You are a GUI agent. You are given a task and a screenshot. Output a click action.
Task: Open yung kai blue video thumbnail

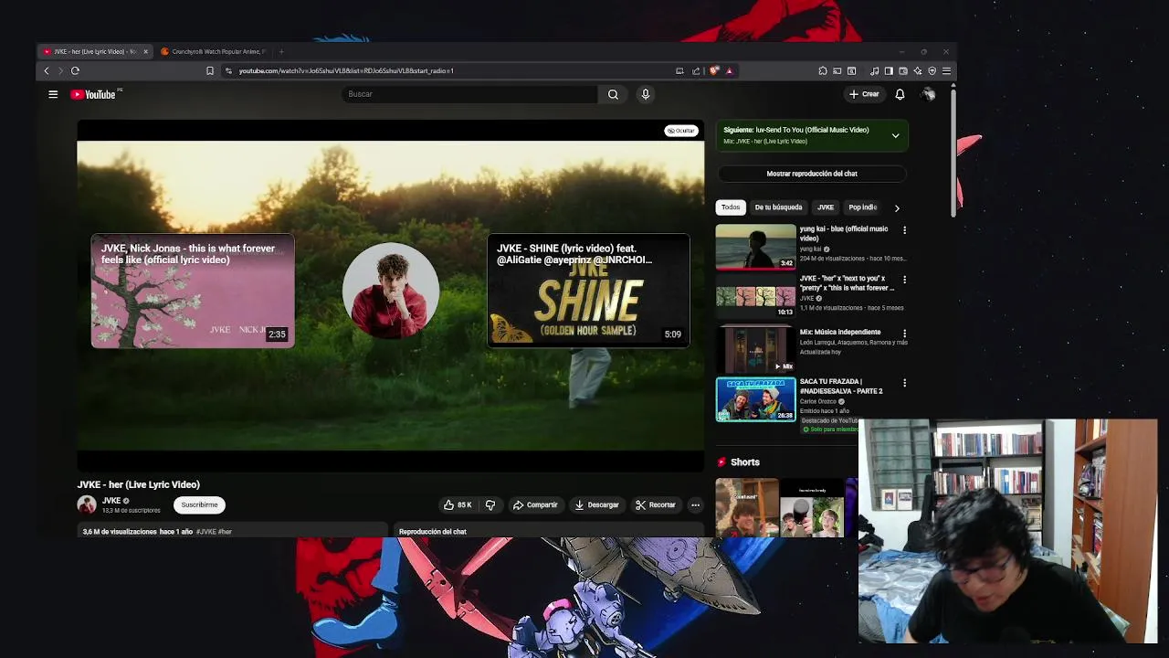pos(755,247)
